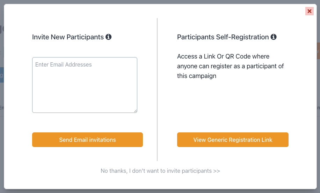This screenshot has height=193, width=320.
Task: Click the dimmed backdrop above the dialog
Action: coord(160,2)
